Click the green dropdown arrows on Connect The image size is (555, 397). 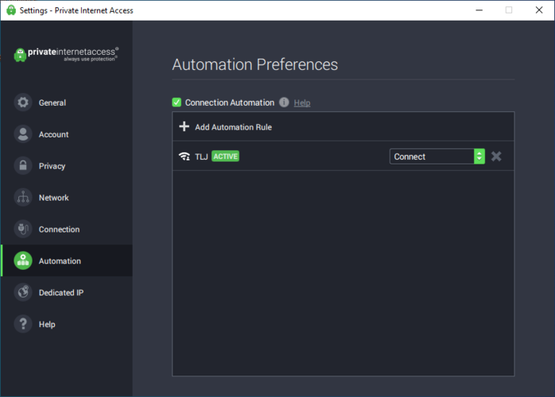(x=480, y=156)
